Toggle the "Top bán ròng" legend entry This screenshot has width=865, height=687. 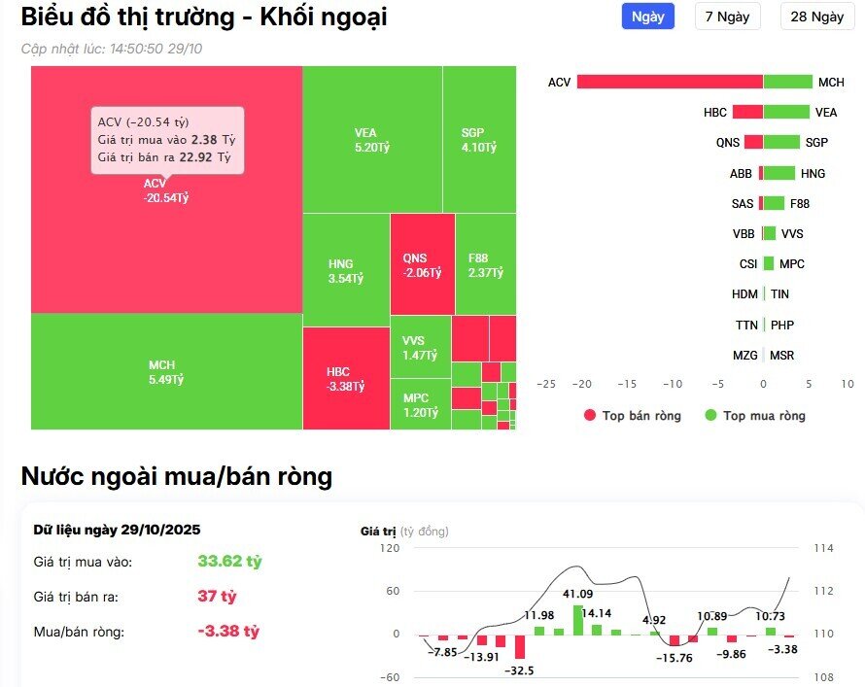tap(630, 415)
